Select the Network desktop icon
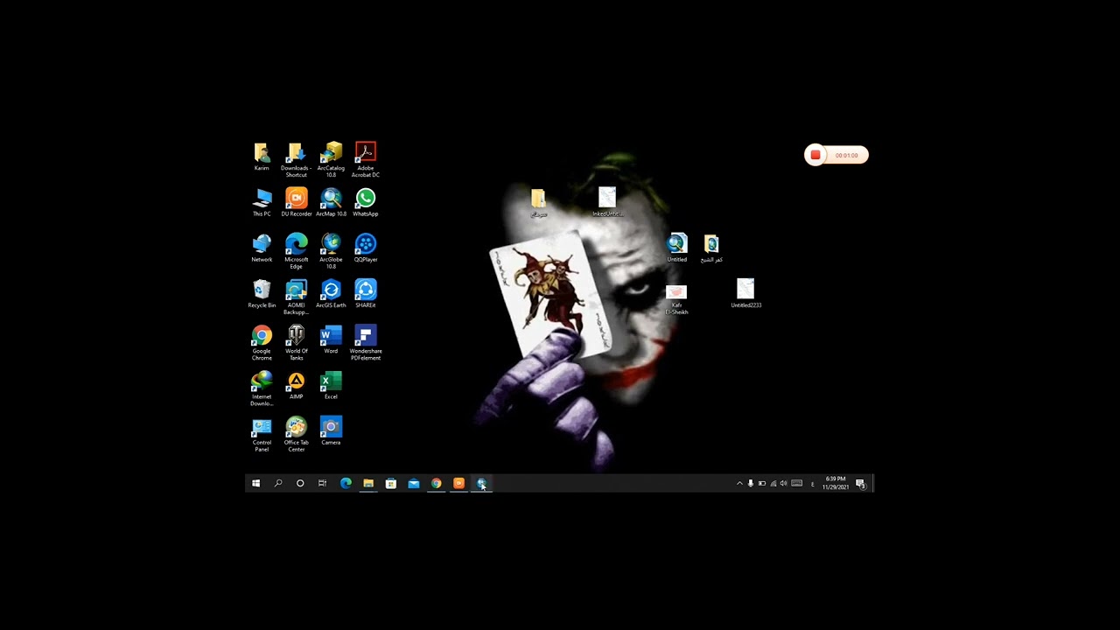 coord(262,248)
